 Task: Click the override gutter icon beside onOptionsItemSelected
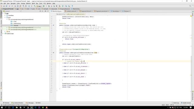tap(53, 25)
